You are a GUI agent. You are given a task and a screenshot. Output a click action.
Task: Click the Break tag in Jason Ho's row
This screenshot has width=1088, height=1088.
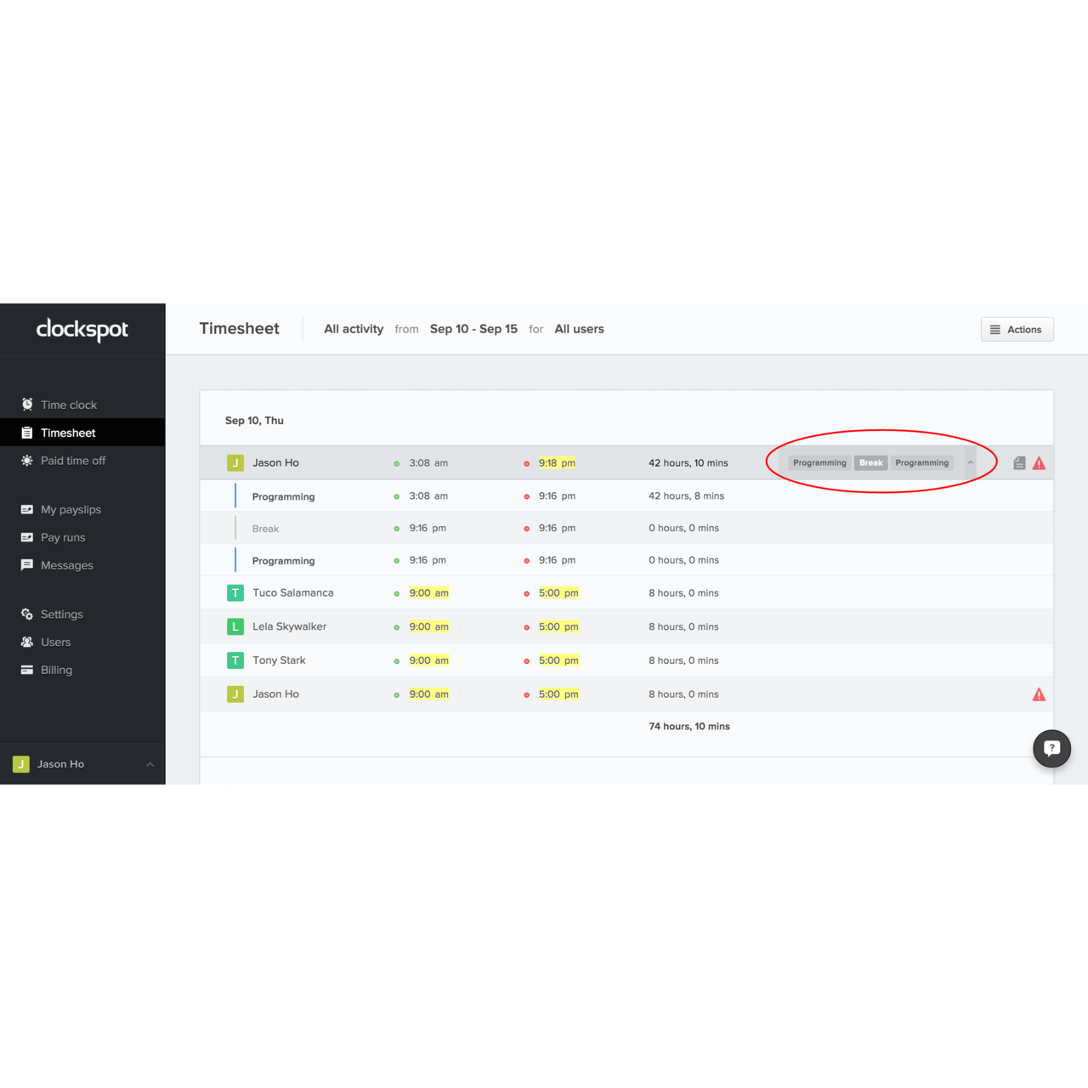[x=870, y=463]
